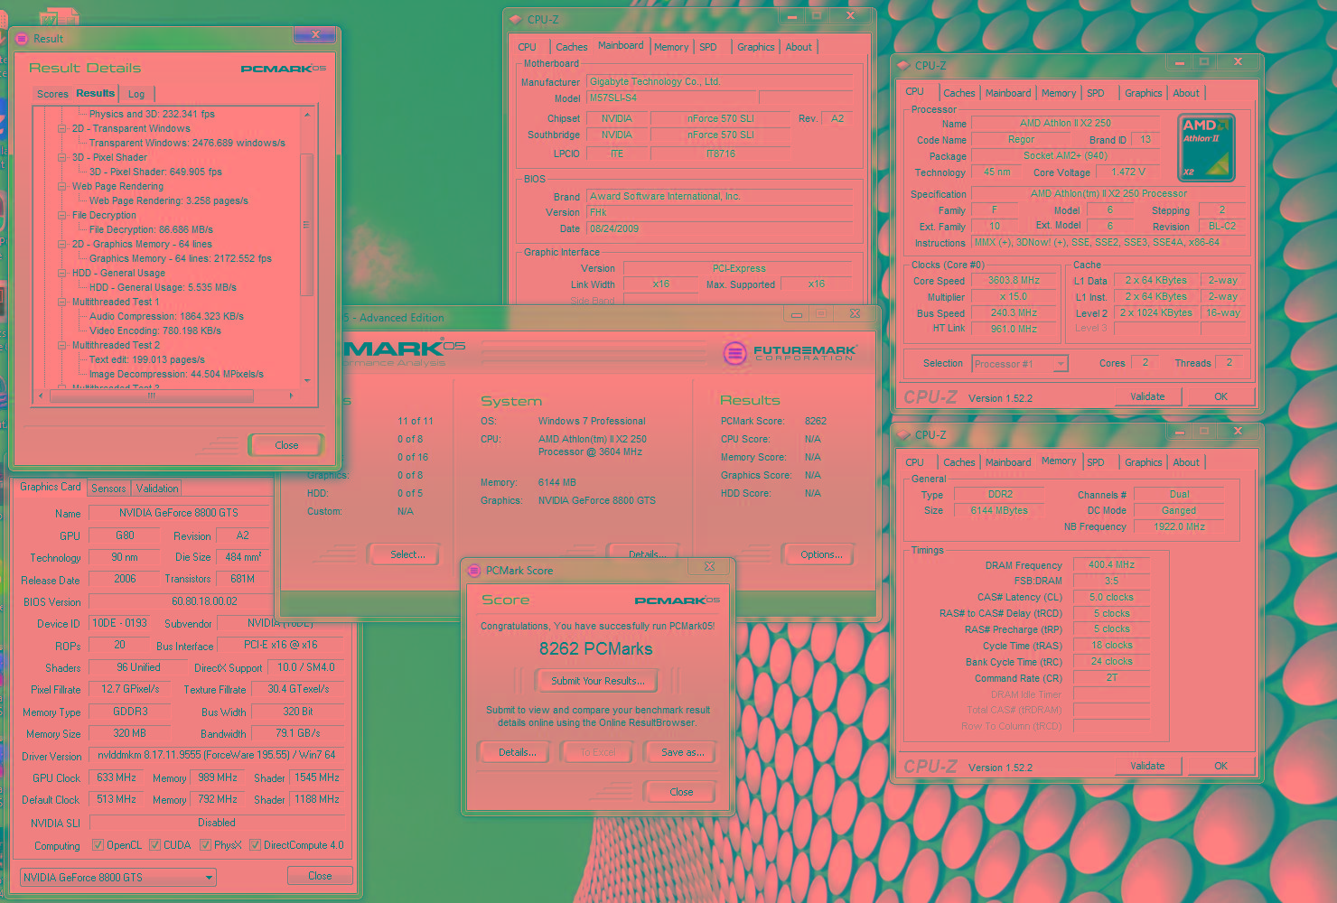Click the DRAM Frequency 400.4 MHz value

[1111, 565]
